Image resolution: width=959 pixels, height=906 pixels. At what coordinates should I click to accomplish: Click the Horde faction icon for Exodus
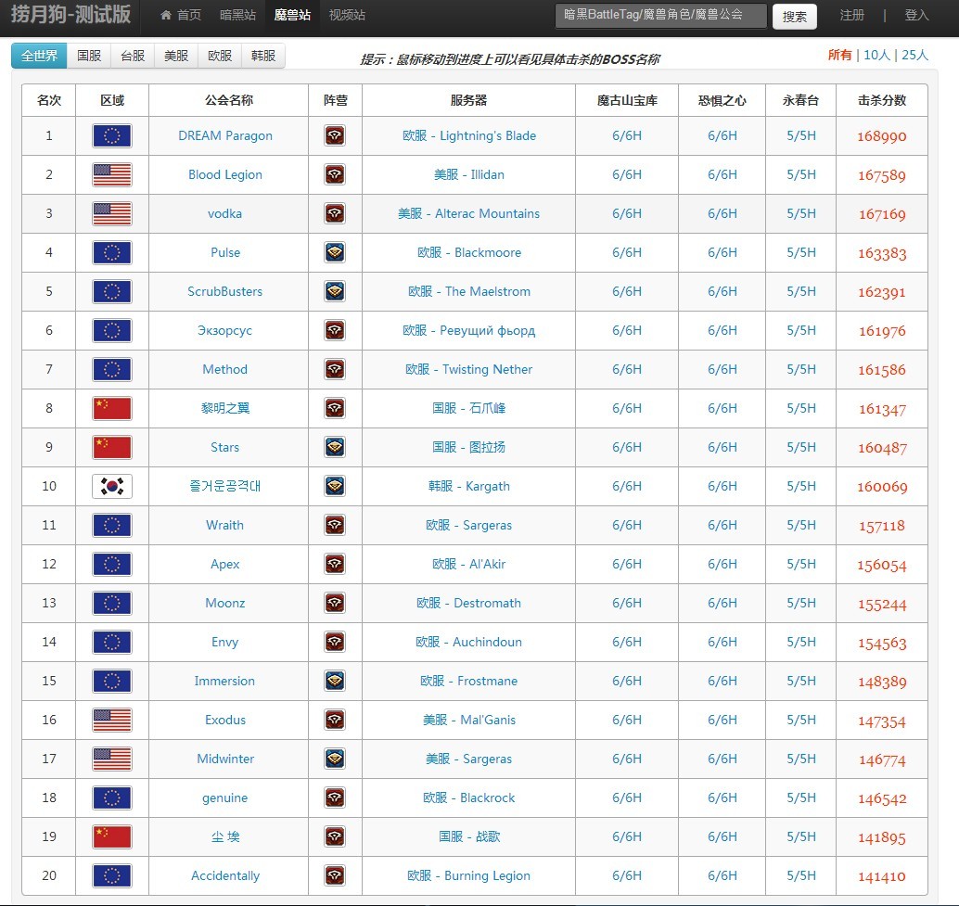[x=335, y=721]
